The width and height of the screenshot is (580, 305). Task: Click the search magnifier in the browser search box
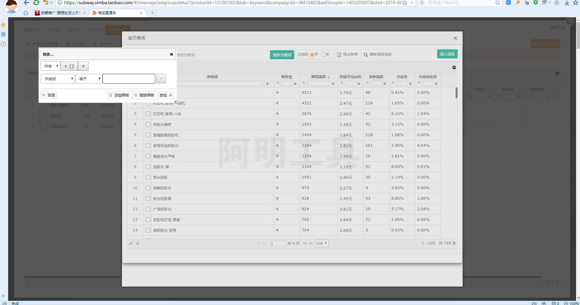(x=498, y=3)
